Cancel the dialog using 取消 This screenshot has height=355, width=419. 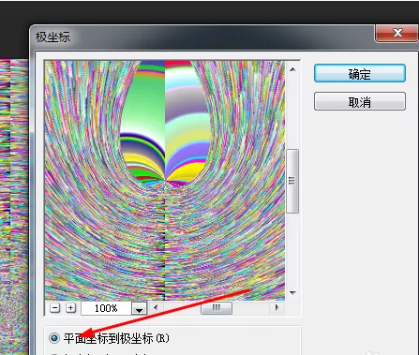(360, 101)
